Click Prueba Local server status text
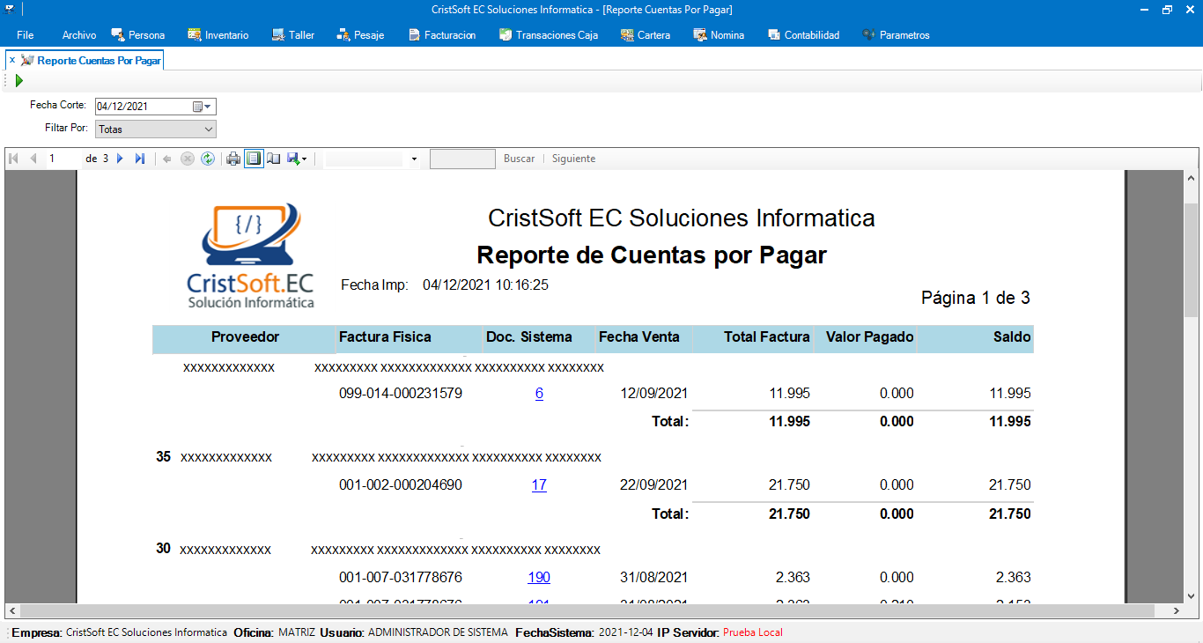Screen dimensions: 1203x643 click(753, 632)
